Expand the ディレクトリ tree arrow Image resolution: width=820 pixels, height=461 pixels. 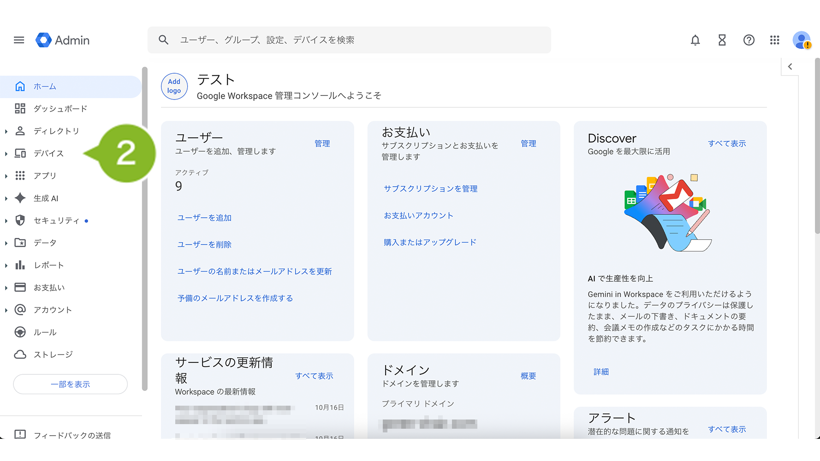6,131
